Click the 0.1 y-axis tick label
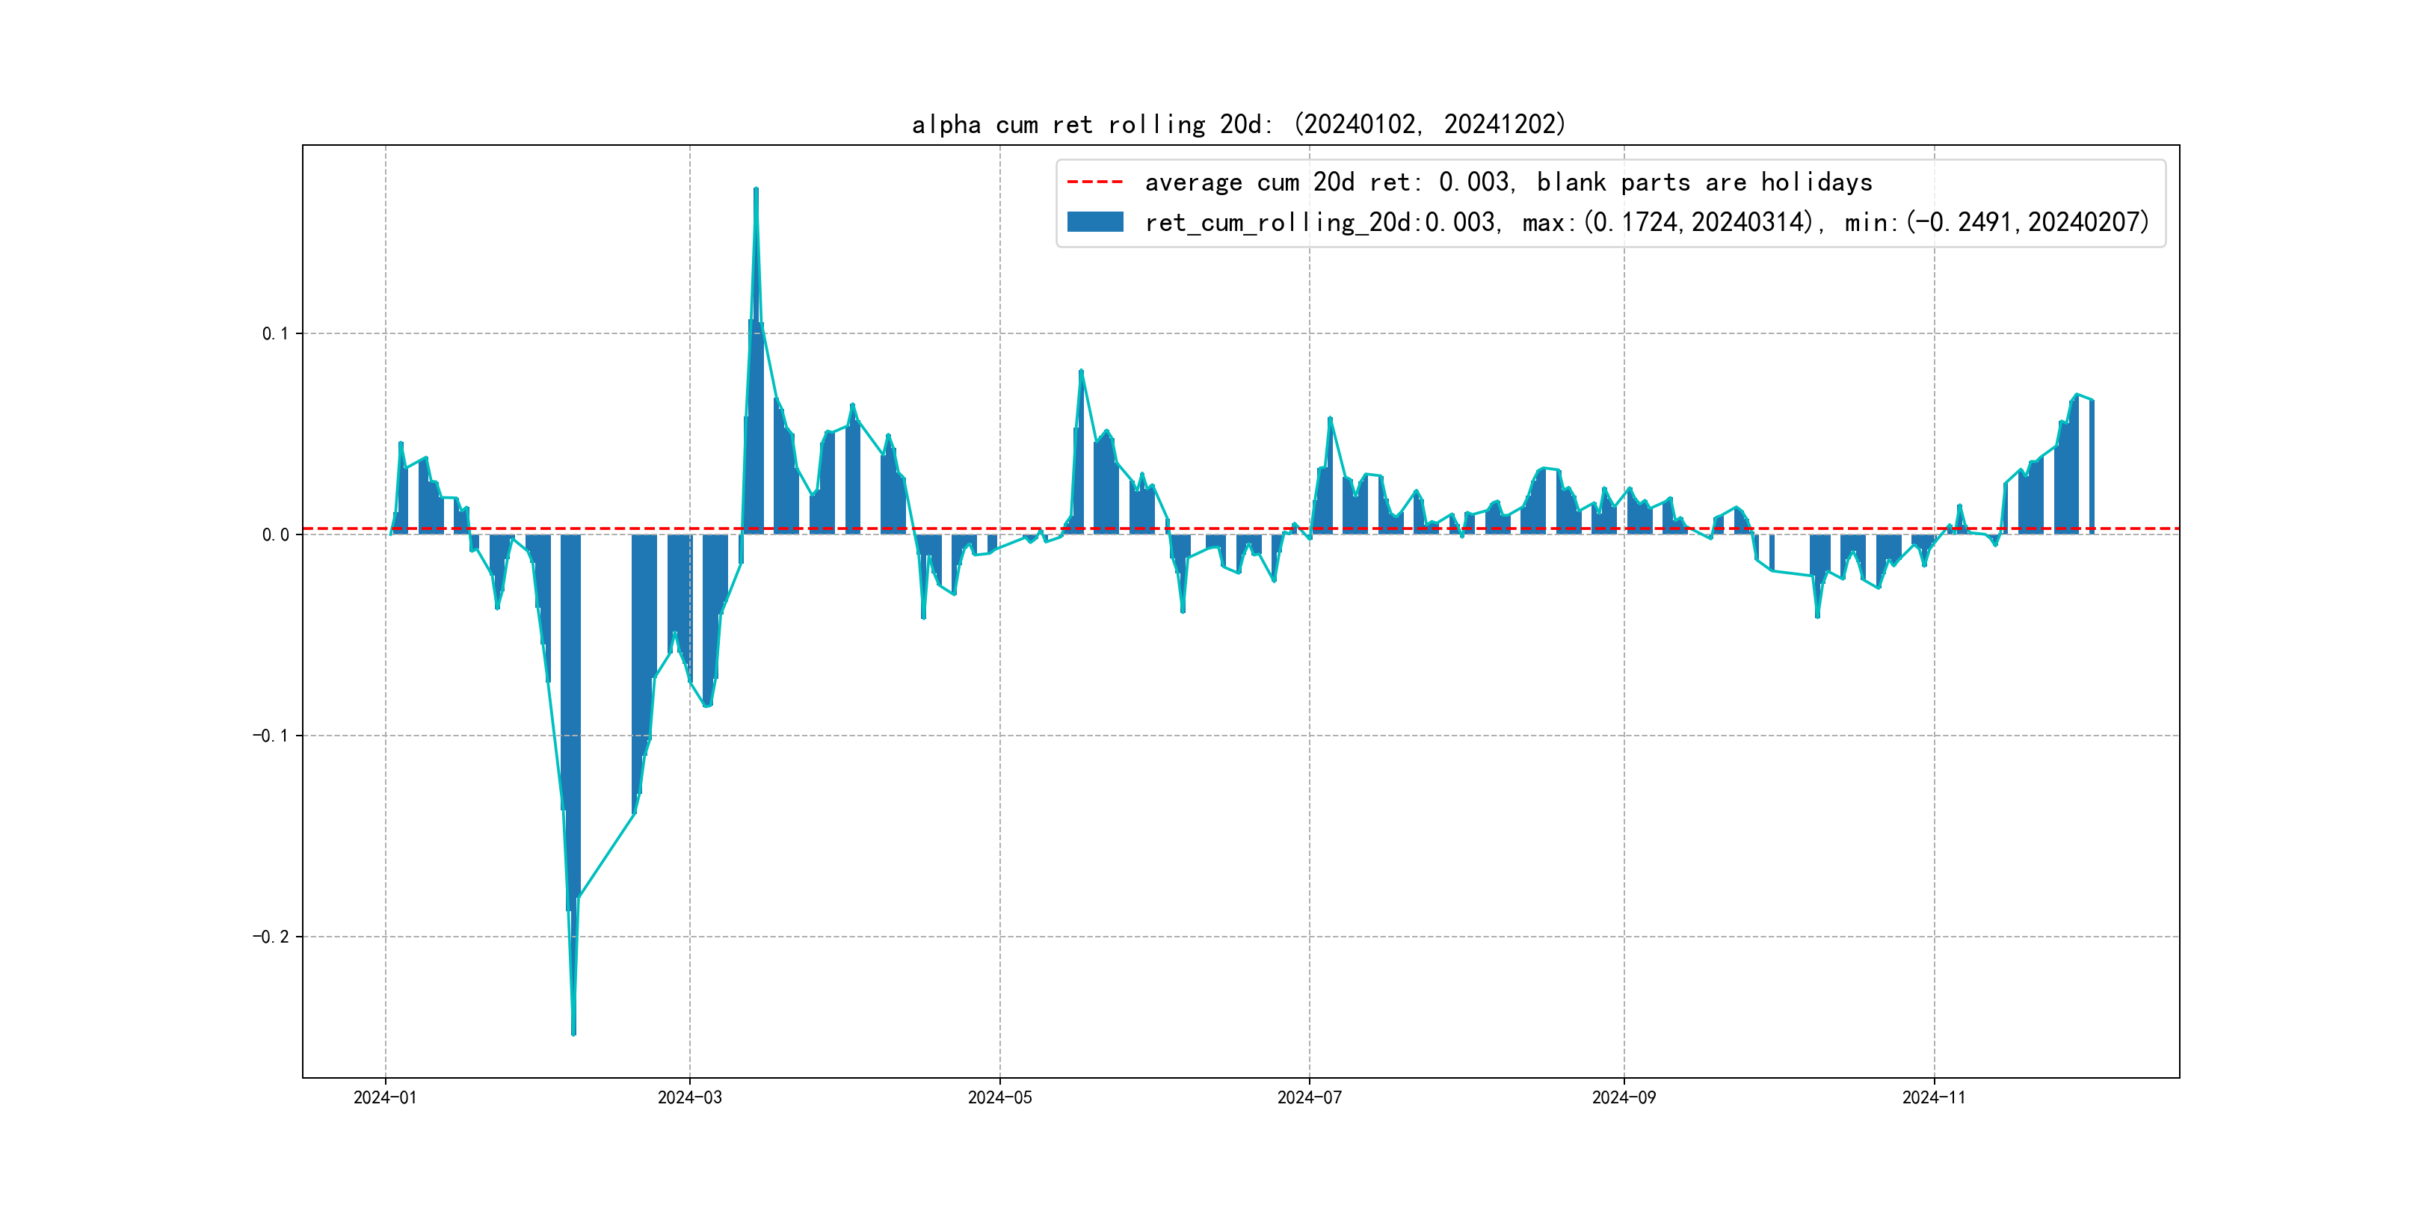 click(274, 334)
